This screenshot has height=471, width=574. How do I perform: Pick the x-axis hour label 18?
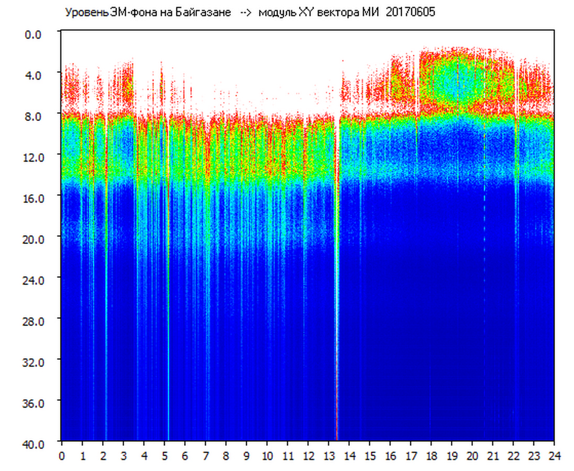431,456
